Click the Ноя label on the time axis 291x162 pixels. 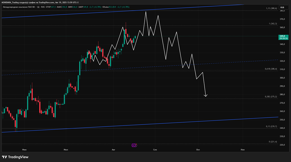pos(243,150)
